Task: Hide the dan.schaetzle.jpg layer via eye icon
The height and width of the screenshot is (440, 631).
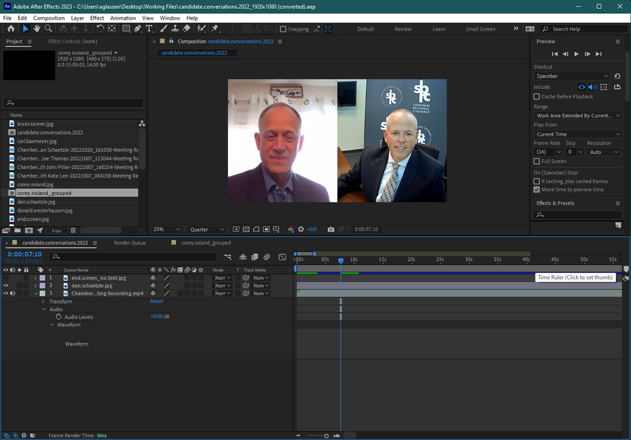Action: click(x=6, y=286)
